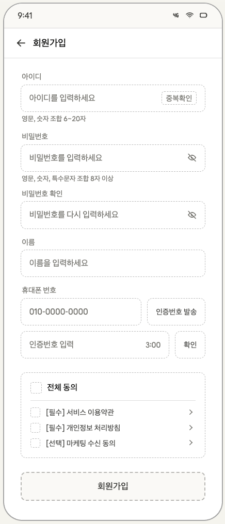225x524 pixels.
Task: Enable [선택] 마케팅 수신 동의 checkbox
Action: (36, 443)
